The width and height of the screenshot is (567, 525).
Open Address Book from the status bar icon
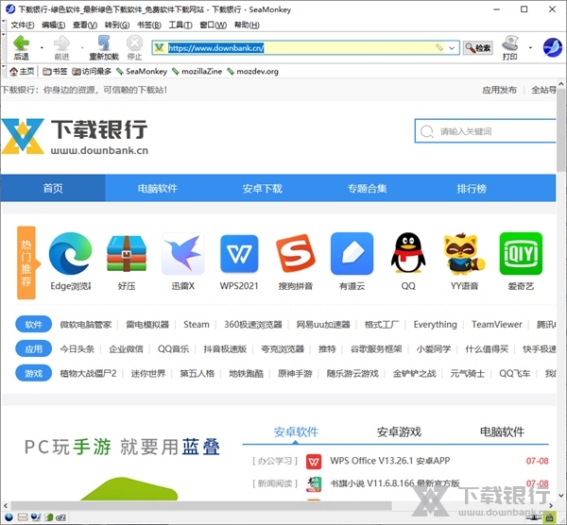click(48, 517)
